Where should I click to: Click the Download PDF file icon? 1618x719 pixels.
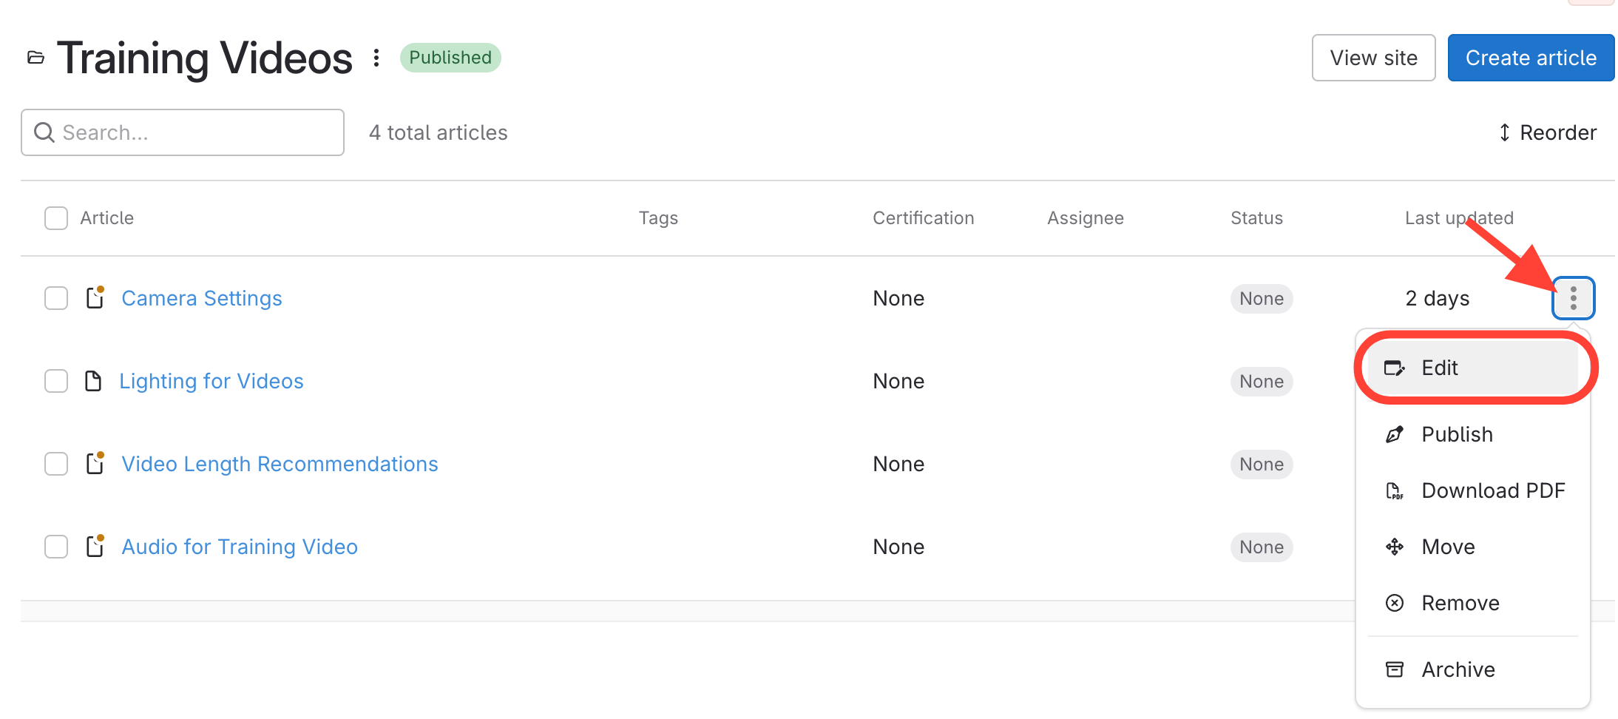tap(1394, 490)
